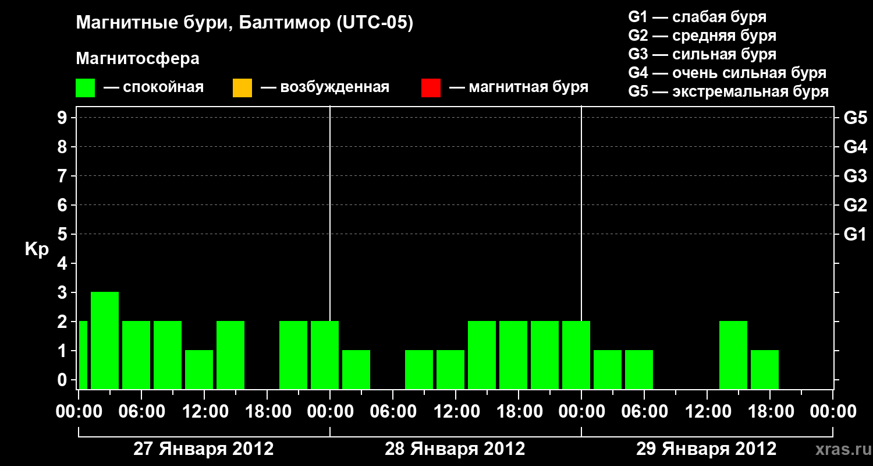Click the '00:00' label between 27 and 28 January
Image resolution: width=873 pixels, height=466 pixels.
(x=330, y=411)
